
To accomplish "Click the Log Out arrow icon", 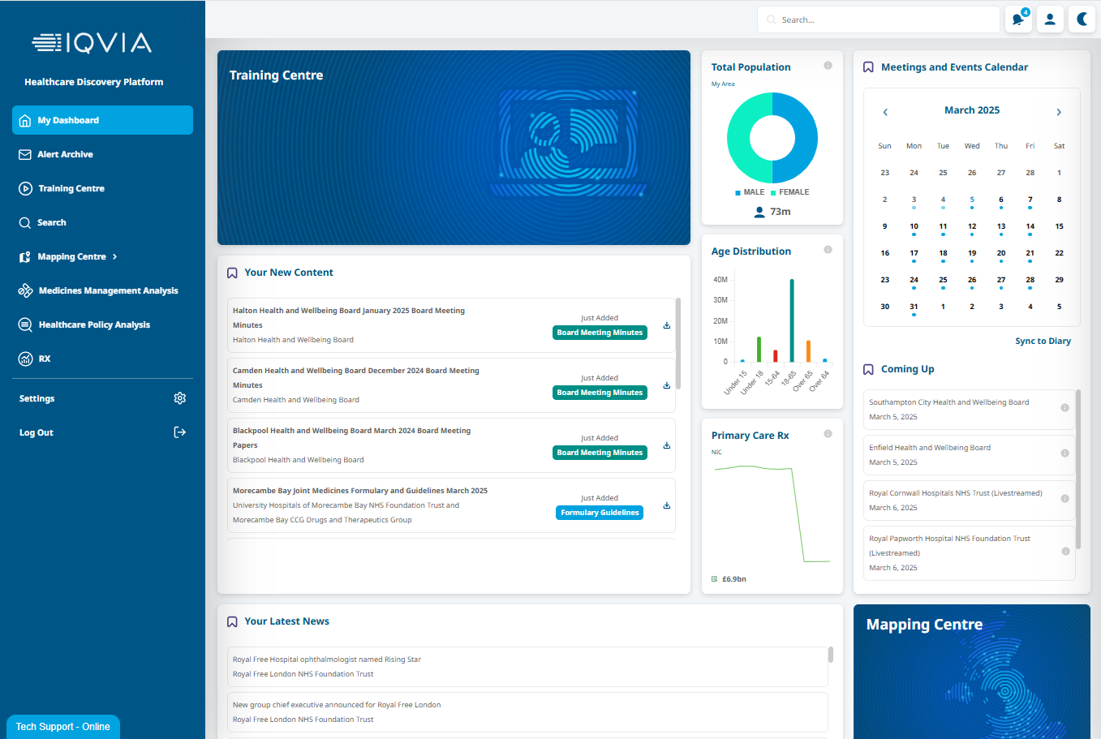I will point(180,432).
